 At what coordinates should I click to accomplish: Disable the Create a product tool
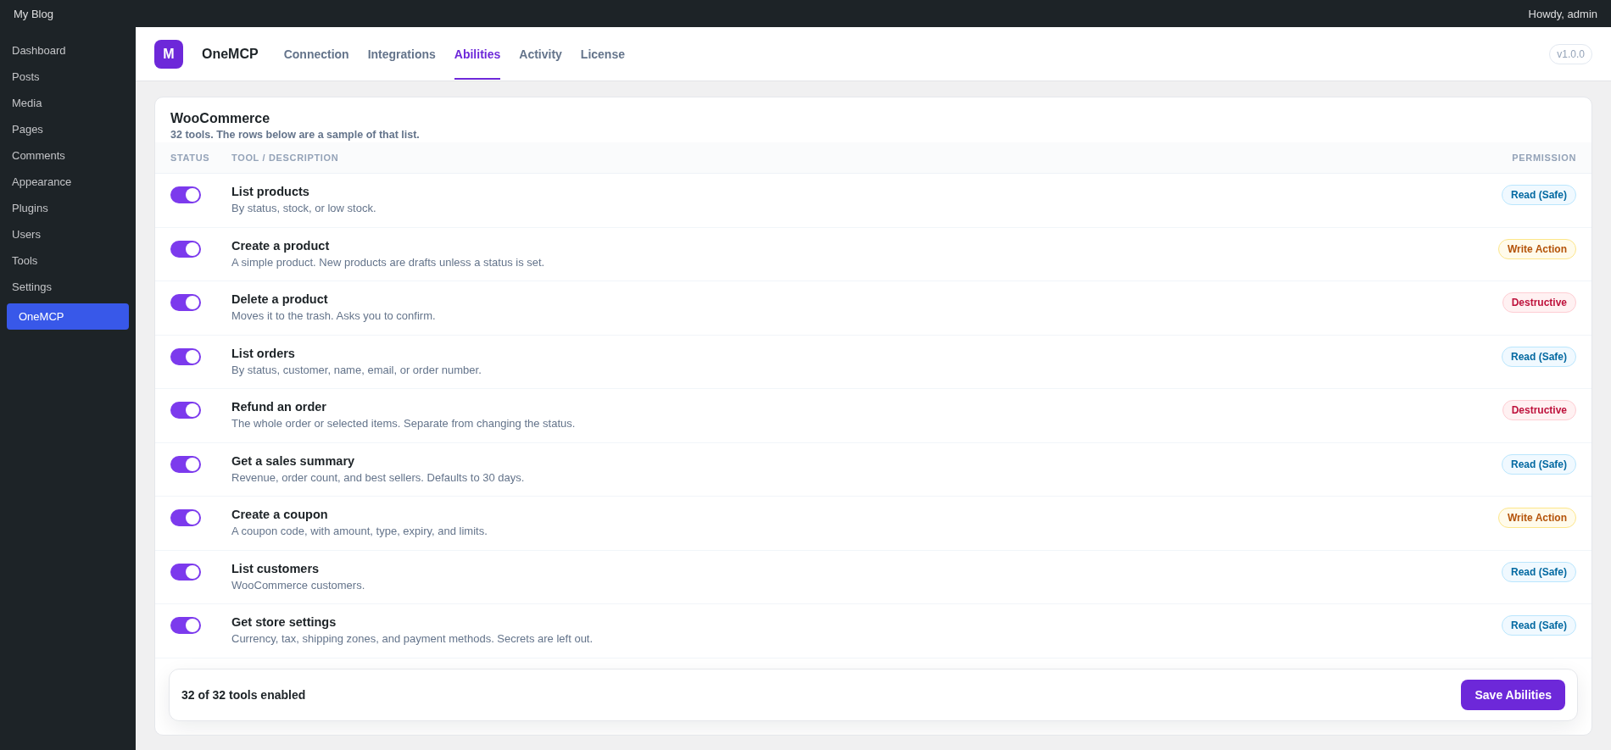[186, 249]
